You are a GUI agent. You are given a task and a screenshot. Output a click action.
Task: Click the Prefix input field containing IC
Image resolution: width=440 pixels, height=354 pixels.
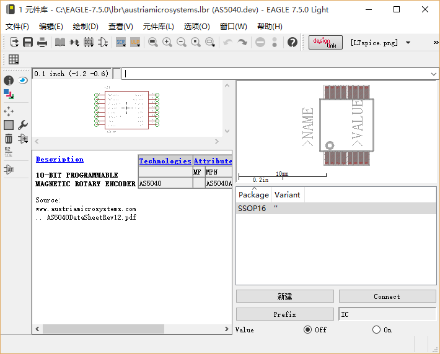pos(387,314)
